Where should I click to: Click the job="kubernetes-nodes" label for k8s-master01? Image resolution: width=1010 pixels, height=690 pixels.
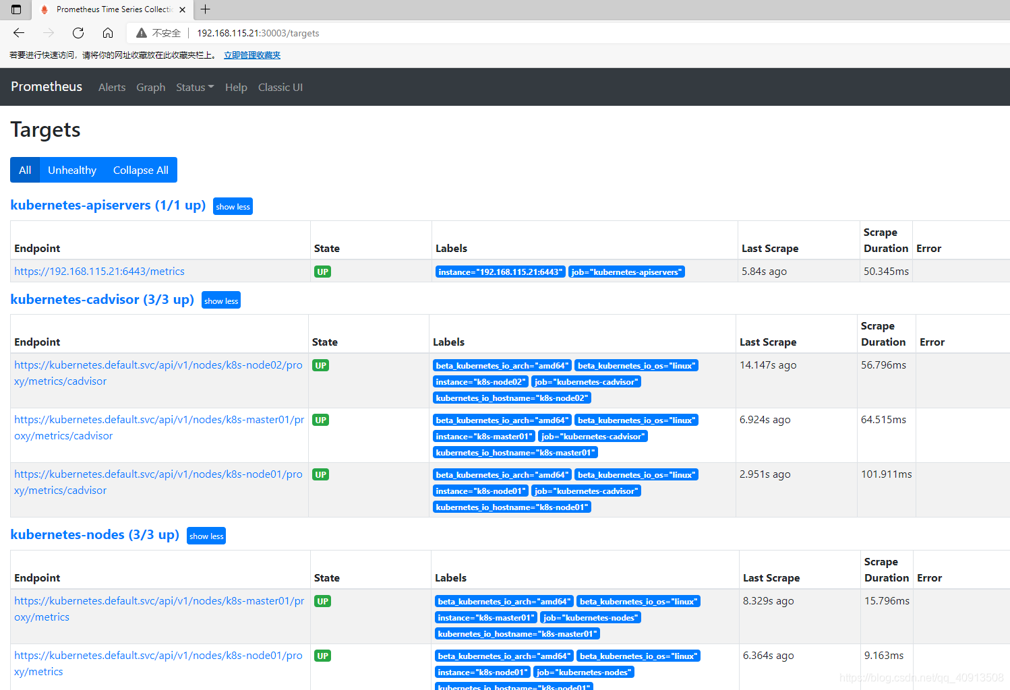click(x=590, y=617)
